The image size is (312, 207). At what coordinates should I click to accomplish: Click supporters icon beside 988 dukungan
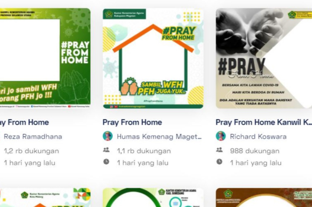coord(219,150)
